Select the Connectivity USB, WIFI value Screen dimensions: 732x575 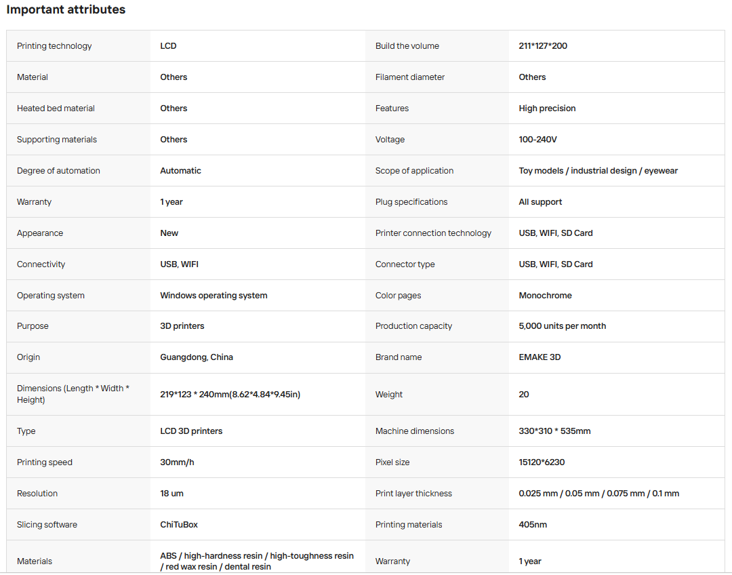[179, 264]
